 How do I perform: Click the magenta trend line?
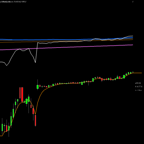pyautogui.click(x=67, y=47)
